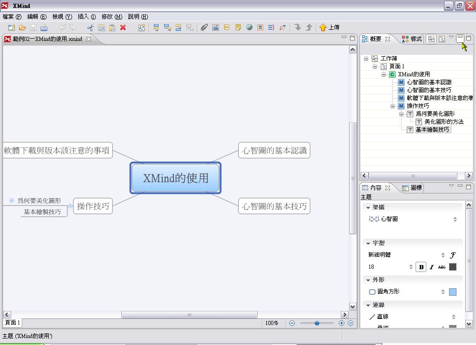The width and height of the screenshot is (476, 345).
Task: Select 基本繪製技巧 in the outline tree
Action: pyautogui.click(x=432, y=130)
